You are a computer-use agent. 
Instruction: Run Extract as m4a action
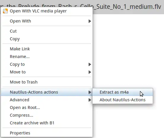pos(122,92)
